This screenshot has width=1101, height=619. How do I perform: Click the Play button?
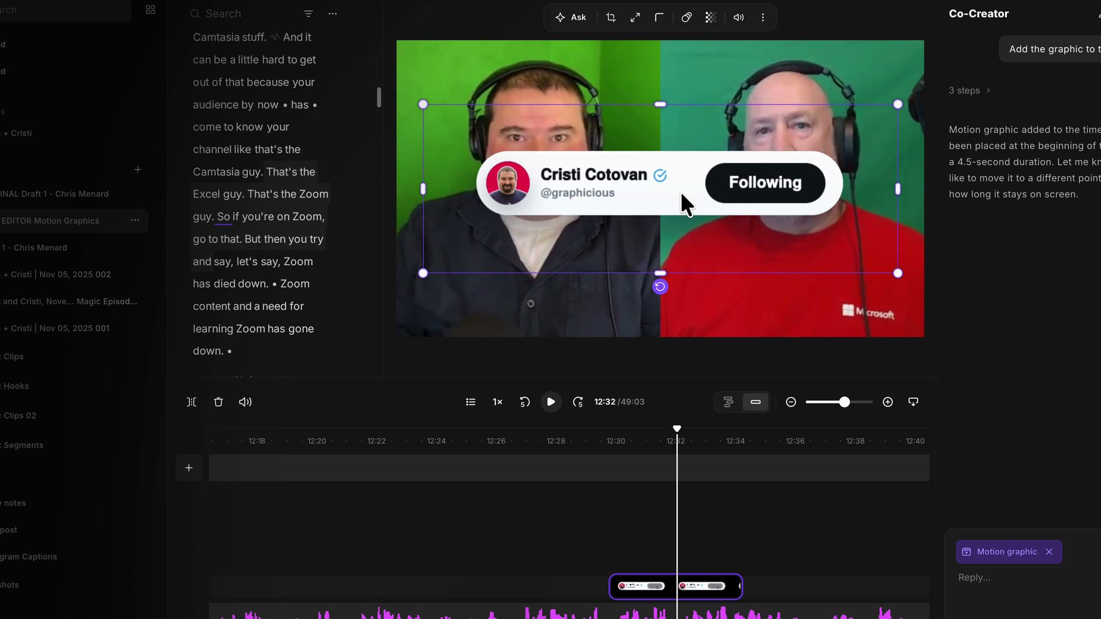click(x=551, y=402)
